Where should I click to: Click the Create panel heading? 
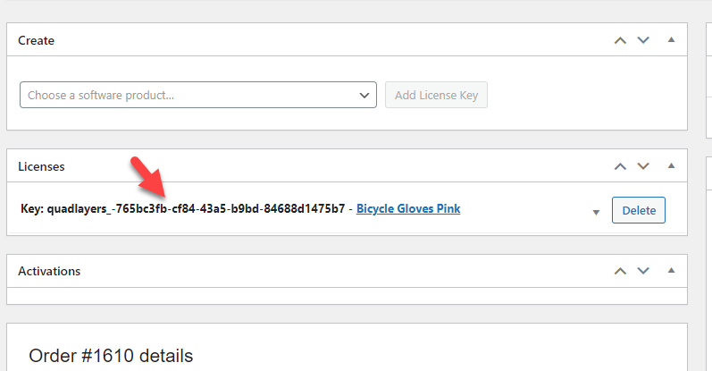37,40
